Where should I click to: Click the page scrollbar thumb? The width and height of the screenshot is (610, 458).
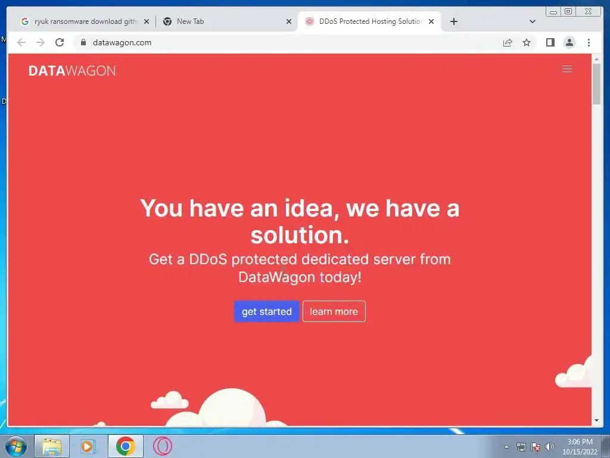(x=596, y=83)
